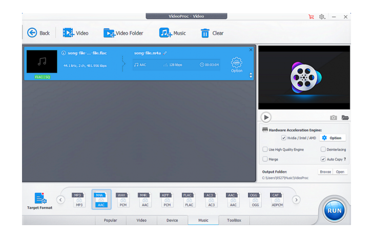Click the output path C:\Users\9527\Music\VideoProc
The height and width of the screenshot is (238, 373).
(285, 178)
